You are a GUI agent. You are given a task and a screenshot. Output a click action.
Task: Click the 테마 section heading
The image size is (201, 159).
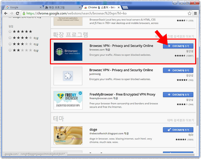58,118
